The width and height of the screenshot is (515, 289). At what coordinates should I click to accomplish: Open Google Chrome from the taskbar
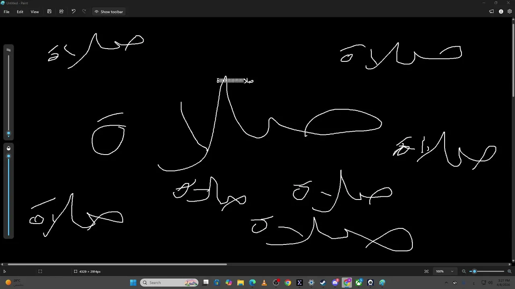click(288, 283)
